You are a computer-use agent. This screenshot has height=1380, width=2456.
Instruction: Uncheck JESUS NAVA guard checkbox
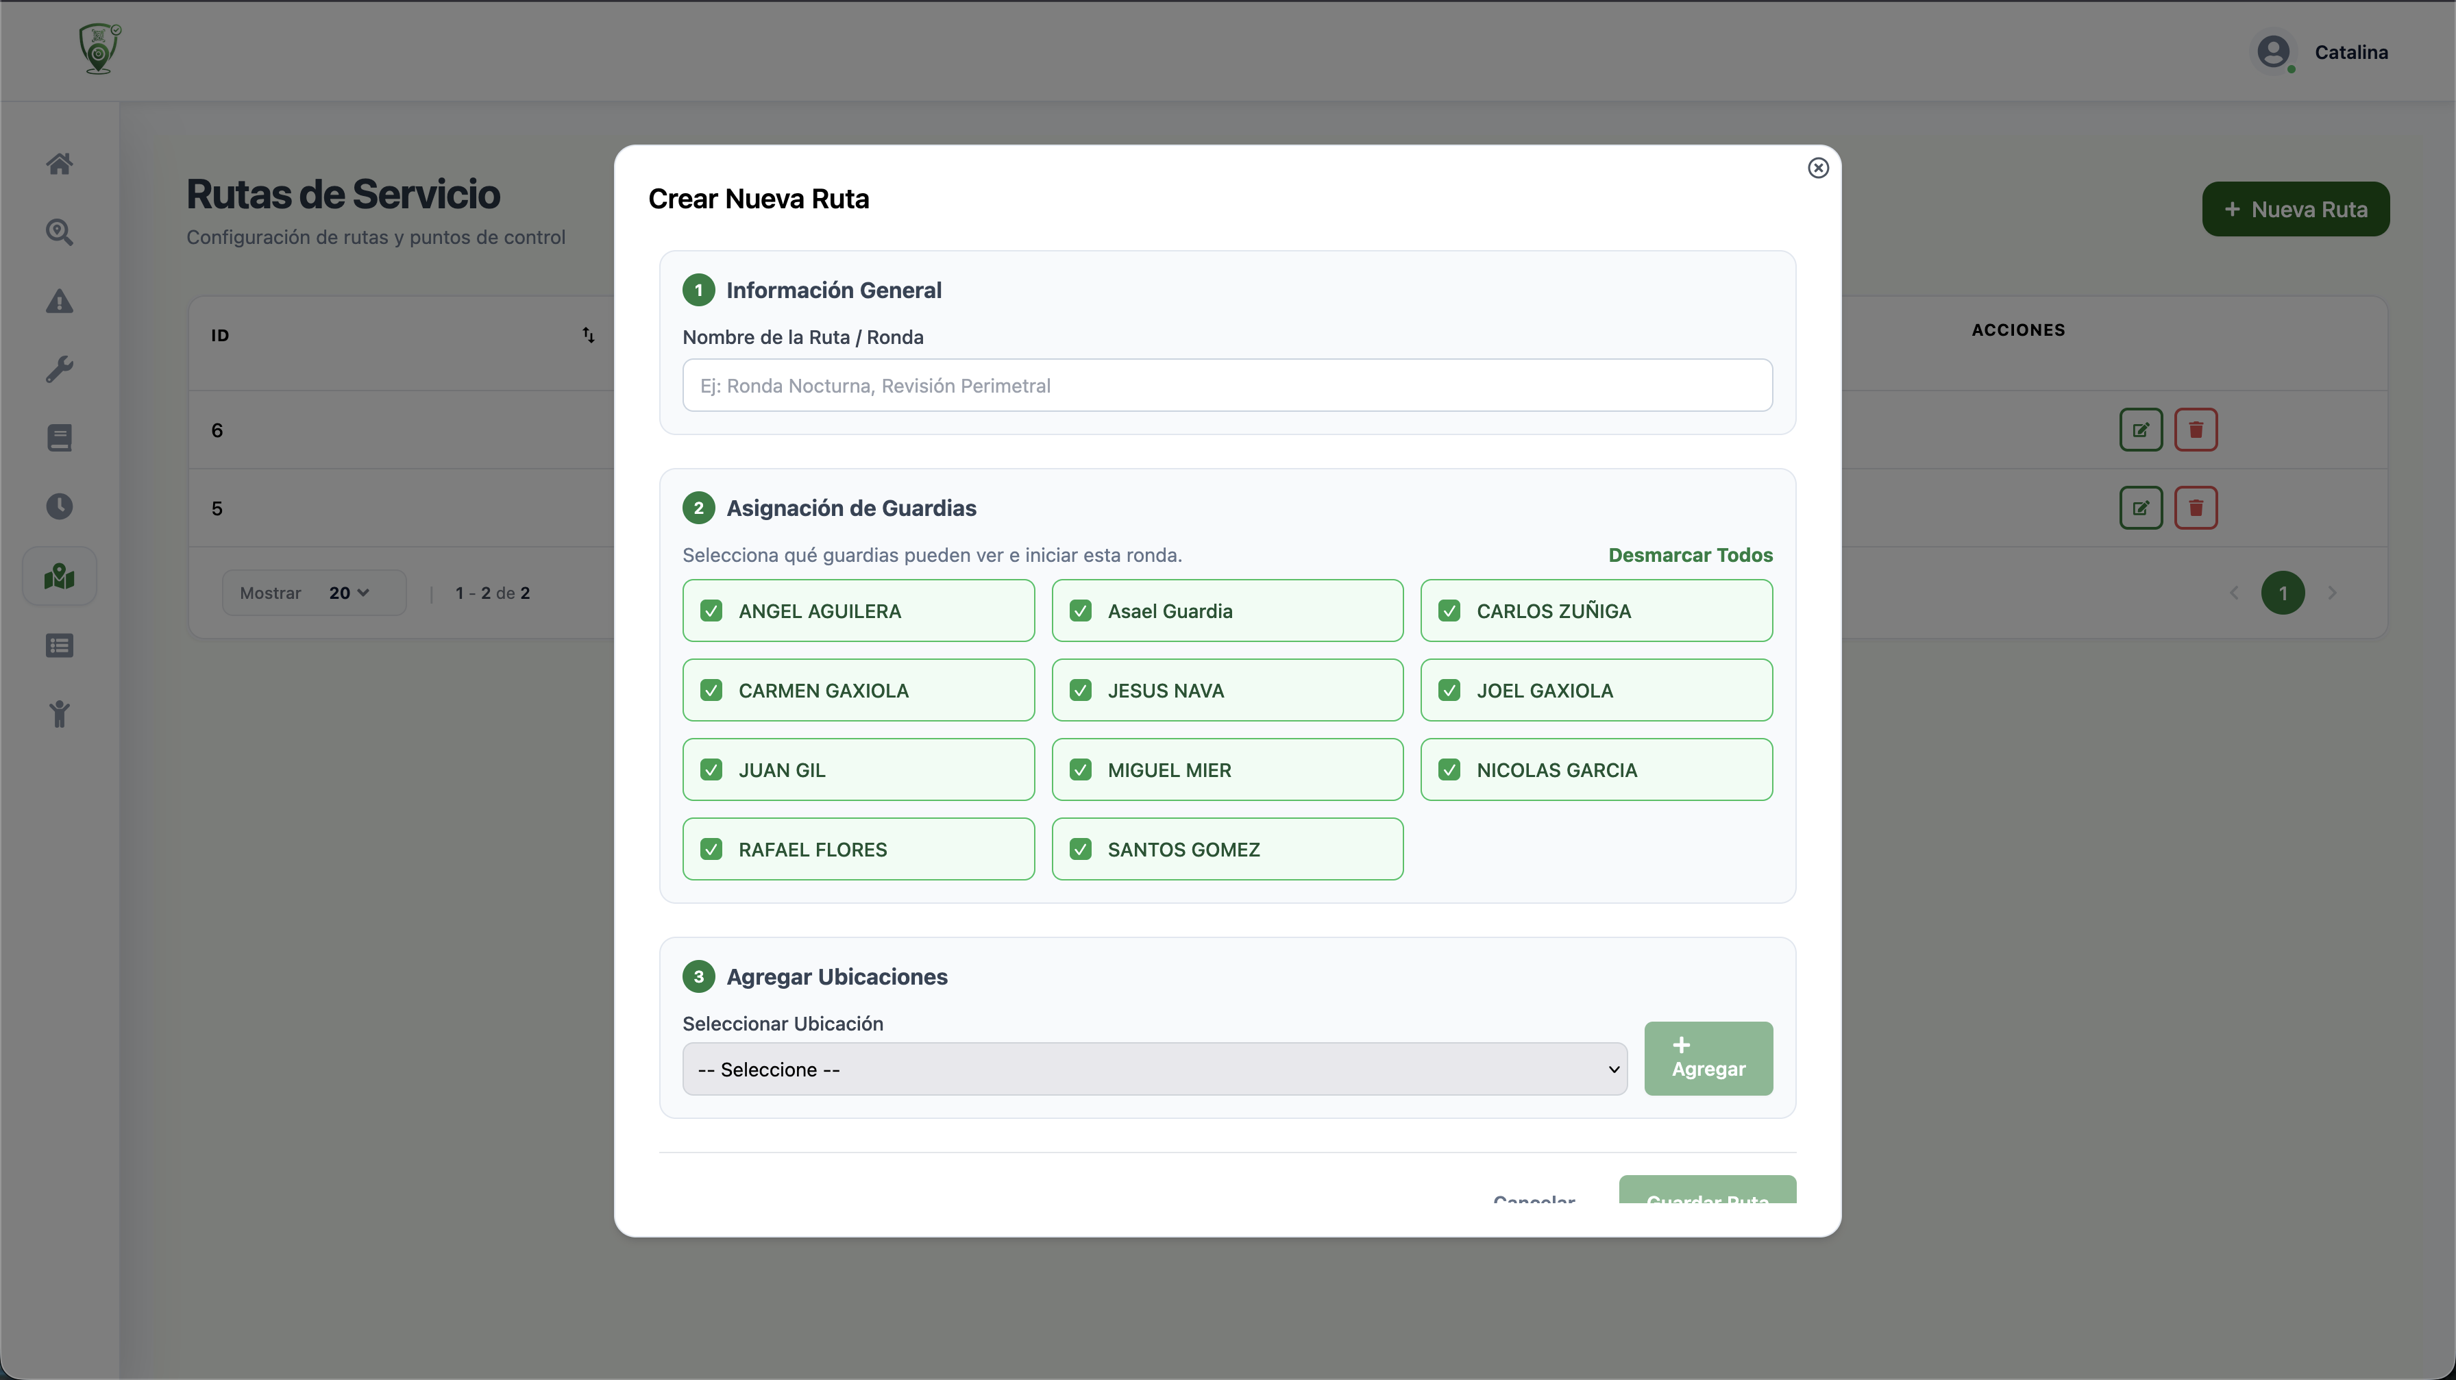coord(1080,690)
